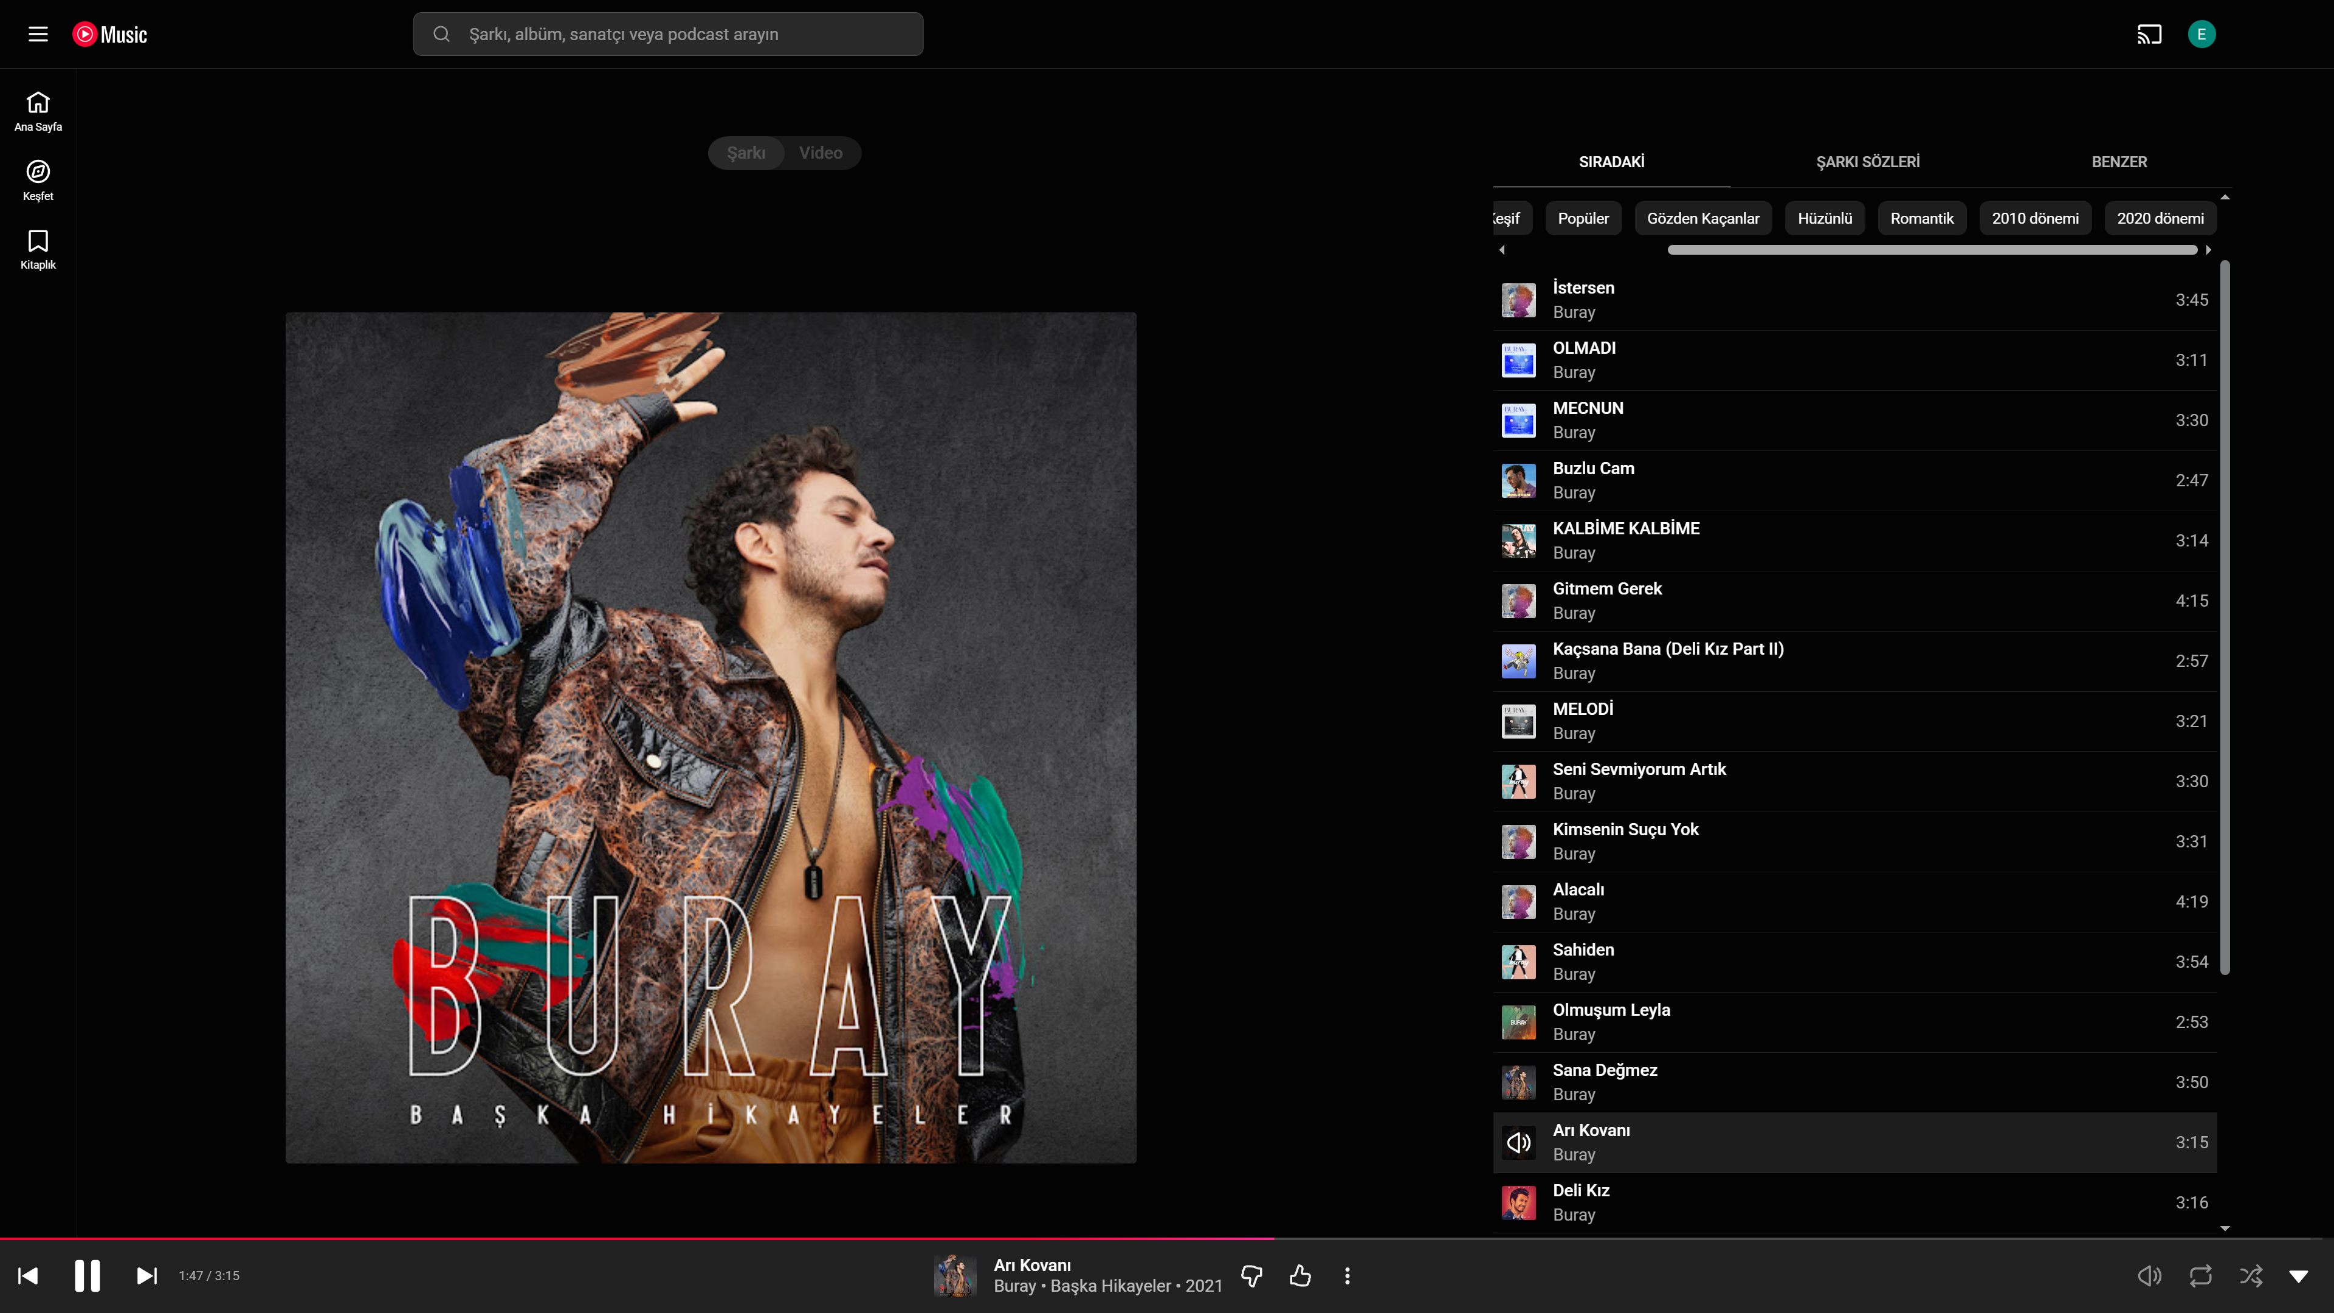Click the Buzlu Cam thumbnail
Image resolution: width=2334 pixels, height=1313 pixels.
point(1518,480)
